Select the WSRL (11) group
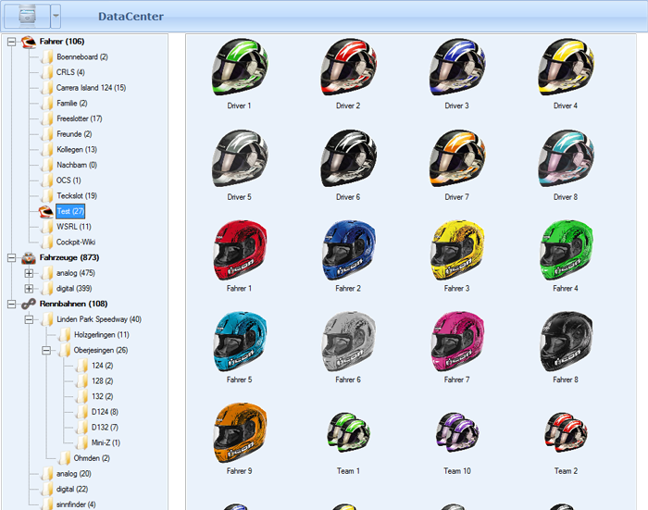648x510 pixels. (x=74, y=227)
